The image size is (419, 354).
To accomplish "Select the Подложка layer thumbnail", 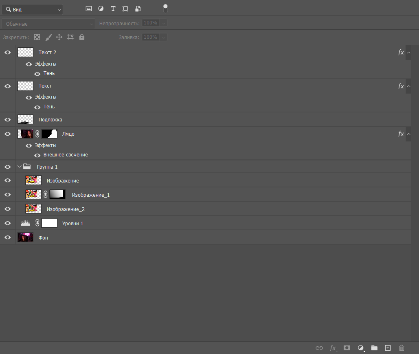I will 25,119.
